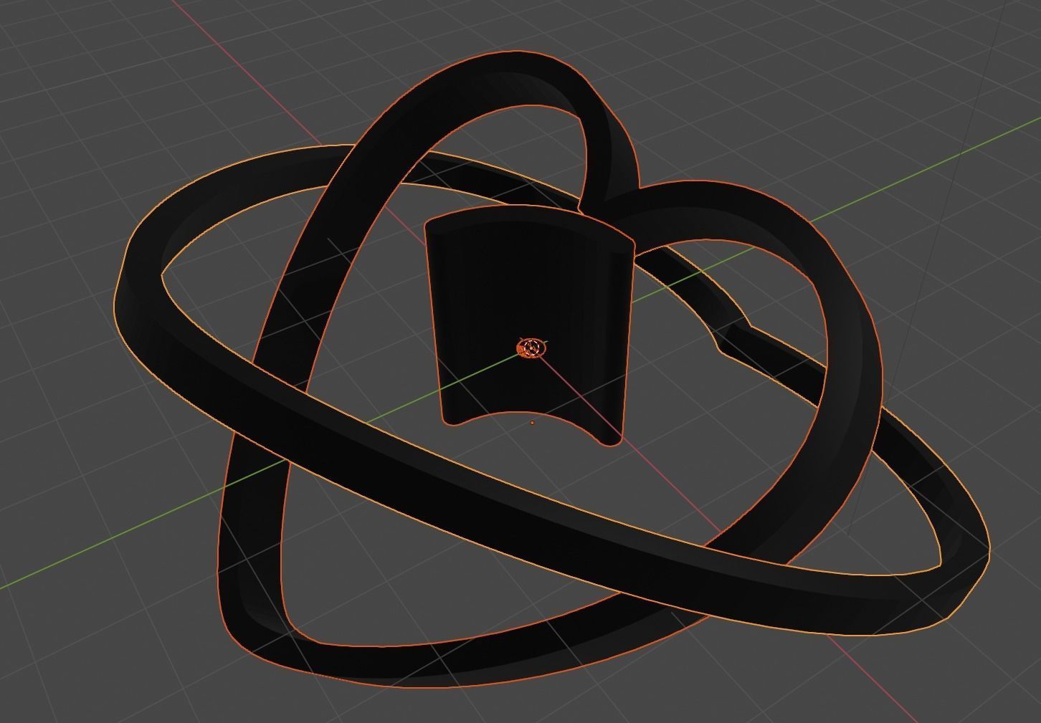
Task: Click the 3D cursor at the scene origin
Action: 531,349
